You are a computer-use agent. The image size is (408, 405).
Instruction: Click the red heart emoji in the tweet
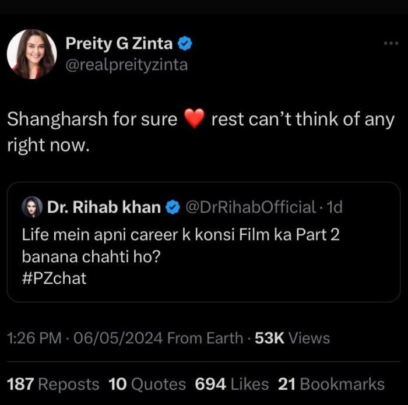[194, 119]
